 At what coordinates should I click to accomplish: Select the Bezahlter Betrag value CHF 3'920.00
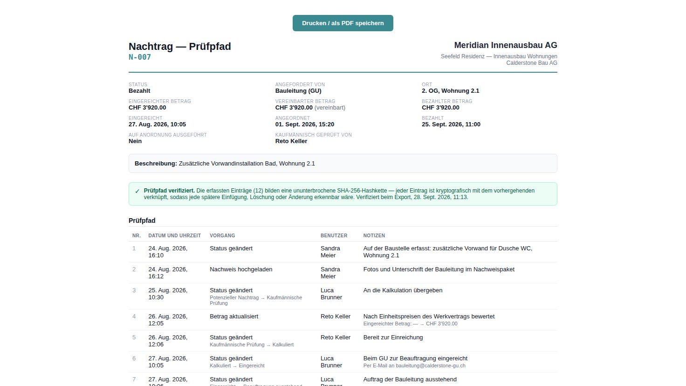(x=440, y=108)
